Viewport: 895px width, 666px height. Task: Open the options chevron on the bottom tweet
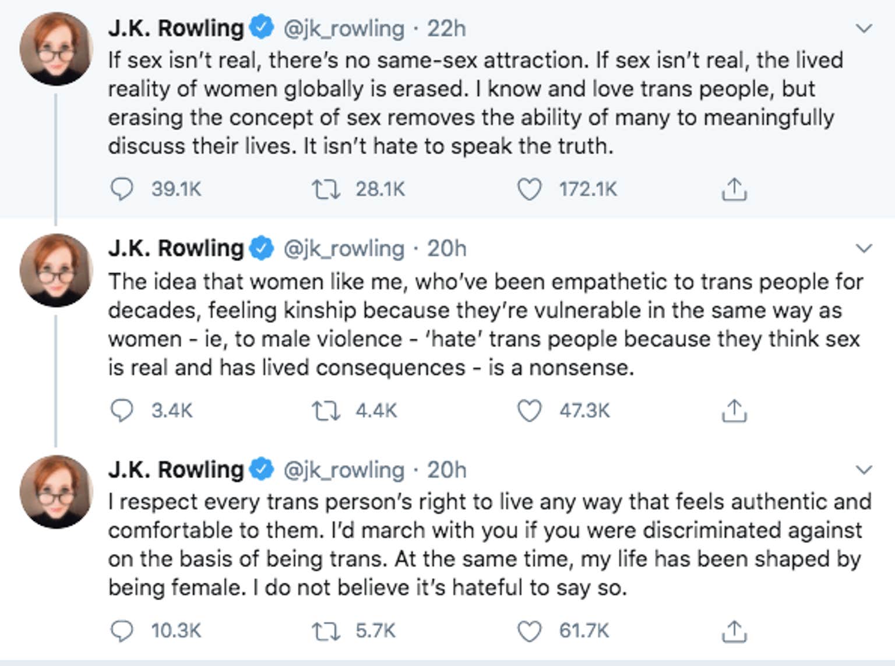(x=864, y=468)
